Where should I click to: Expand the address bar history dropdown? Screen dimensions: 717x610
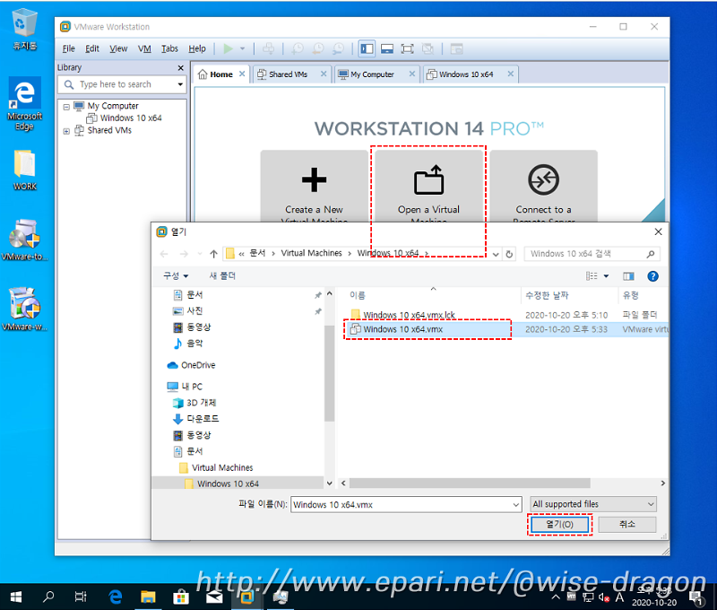tap(496, 255)
